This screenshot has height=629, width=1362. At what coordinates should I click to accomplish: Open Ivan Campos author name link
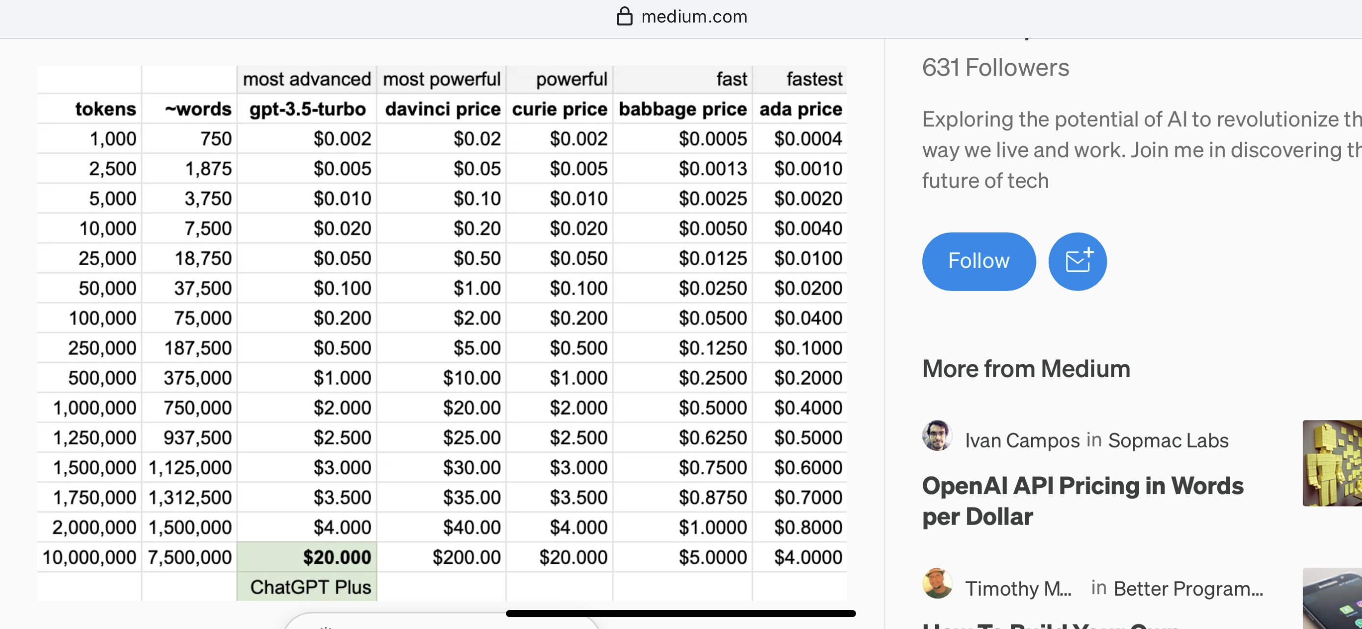coord(1022,440)
